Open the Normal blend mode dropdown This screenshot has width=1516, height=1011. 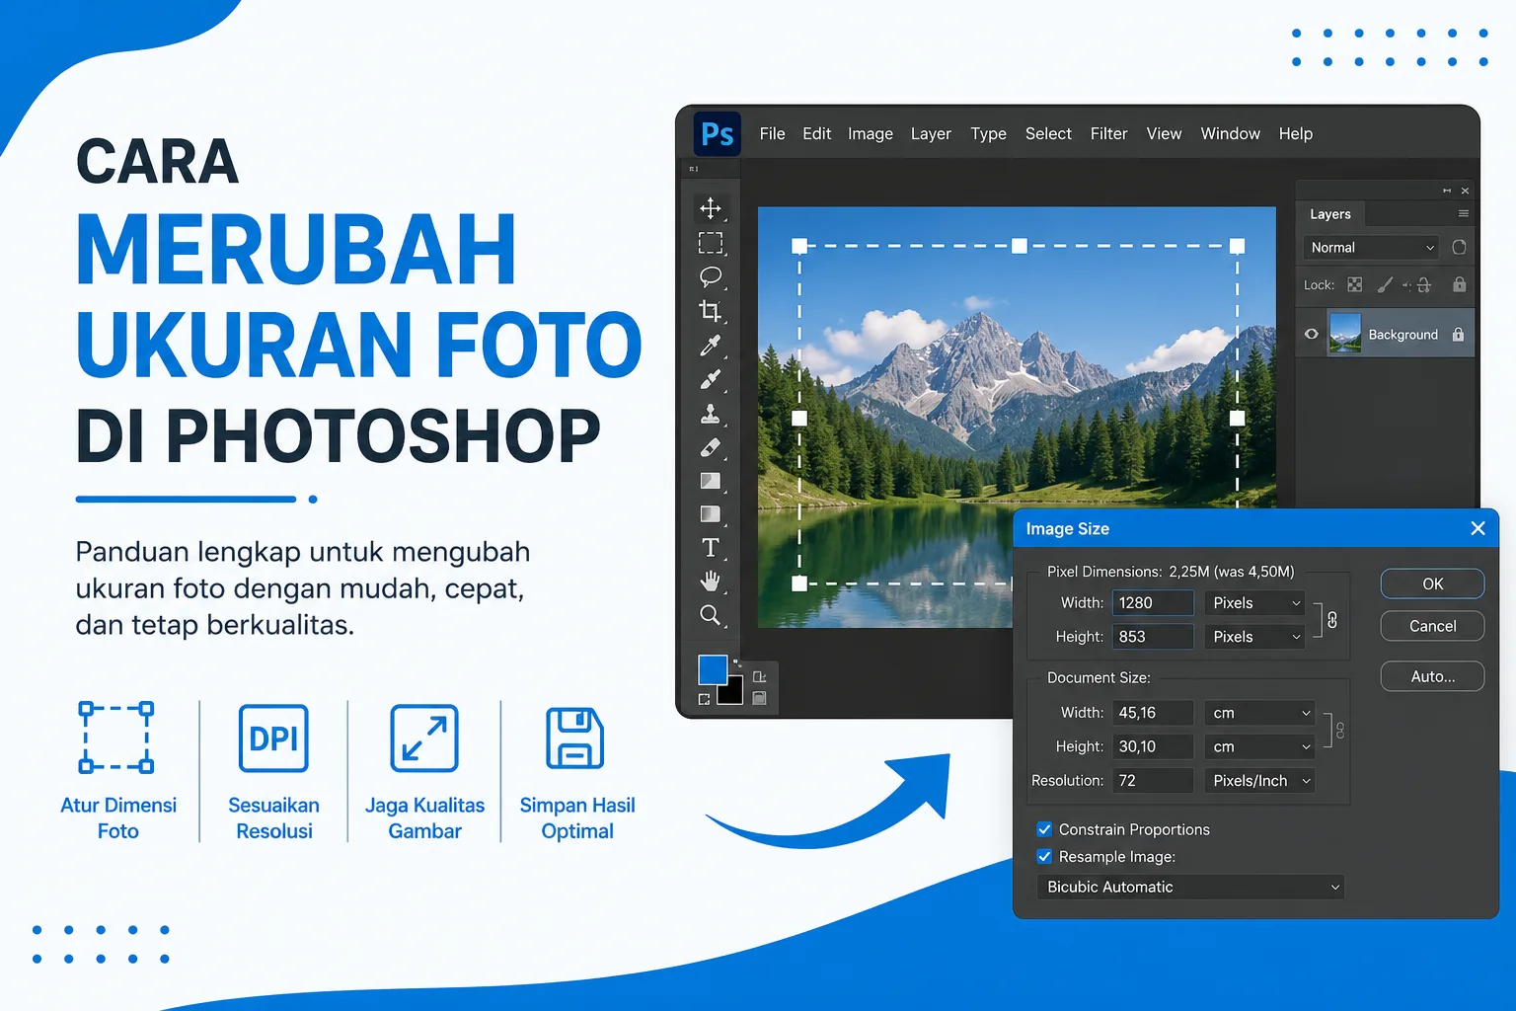coord(1371,247)
